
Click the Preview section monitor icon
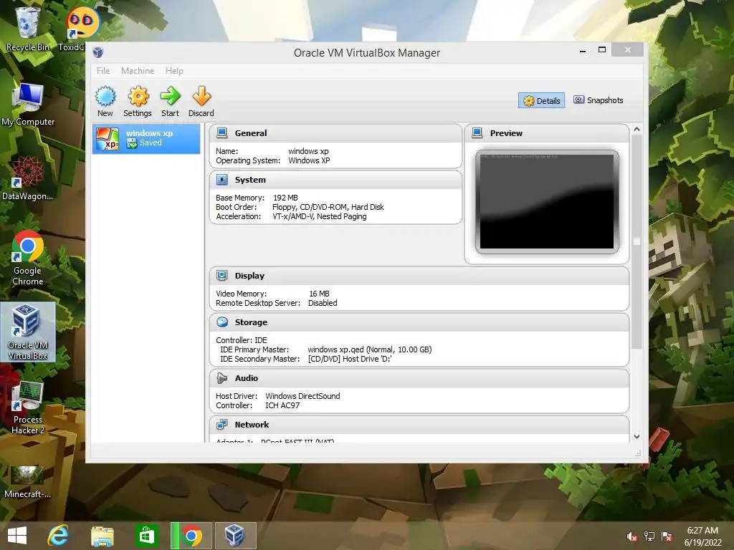477,132
